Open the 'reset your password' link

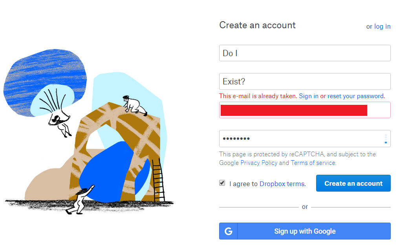[355, 96]
